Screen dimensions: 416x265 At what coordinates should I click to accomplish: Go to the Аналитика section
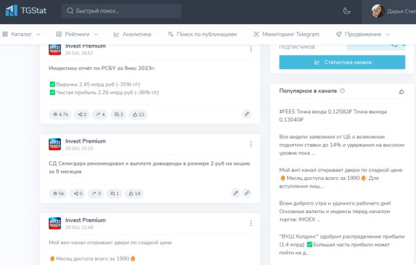pyautogui.click(x=132, y=34)
